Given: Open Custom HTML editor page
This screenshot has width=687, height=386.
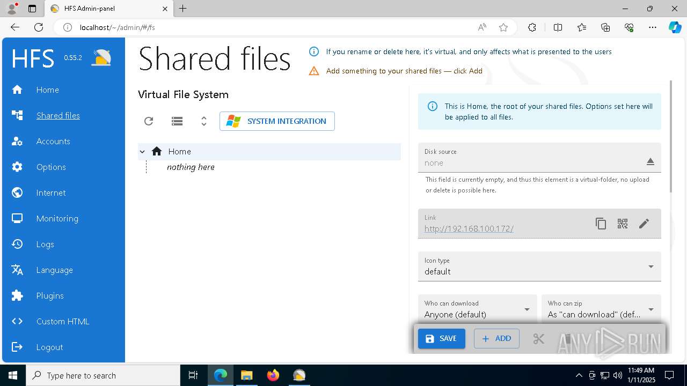Looking at the screenshot, I should point(63,321).
